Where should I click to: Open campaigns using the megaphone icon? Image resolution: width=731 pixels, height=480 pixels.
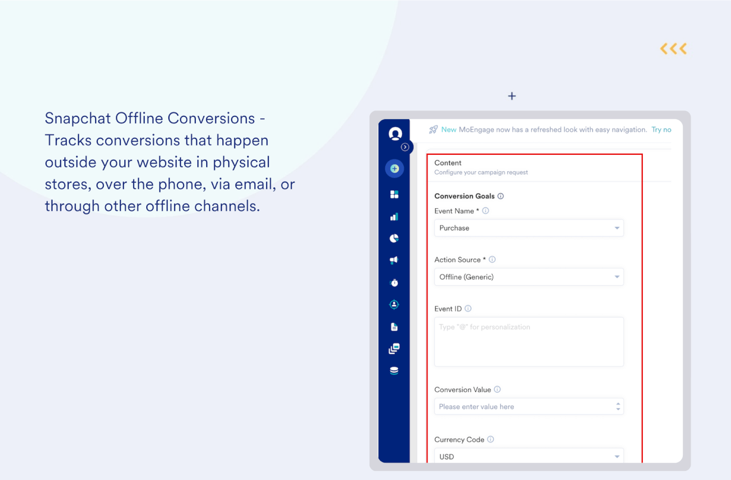(x=394, y=260)
